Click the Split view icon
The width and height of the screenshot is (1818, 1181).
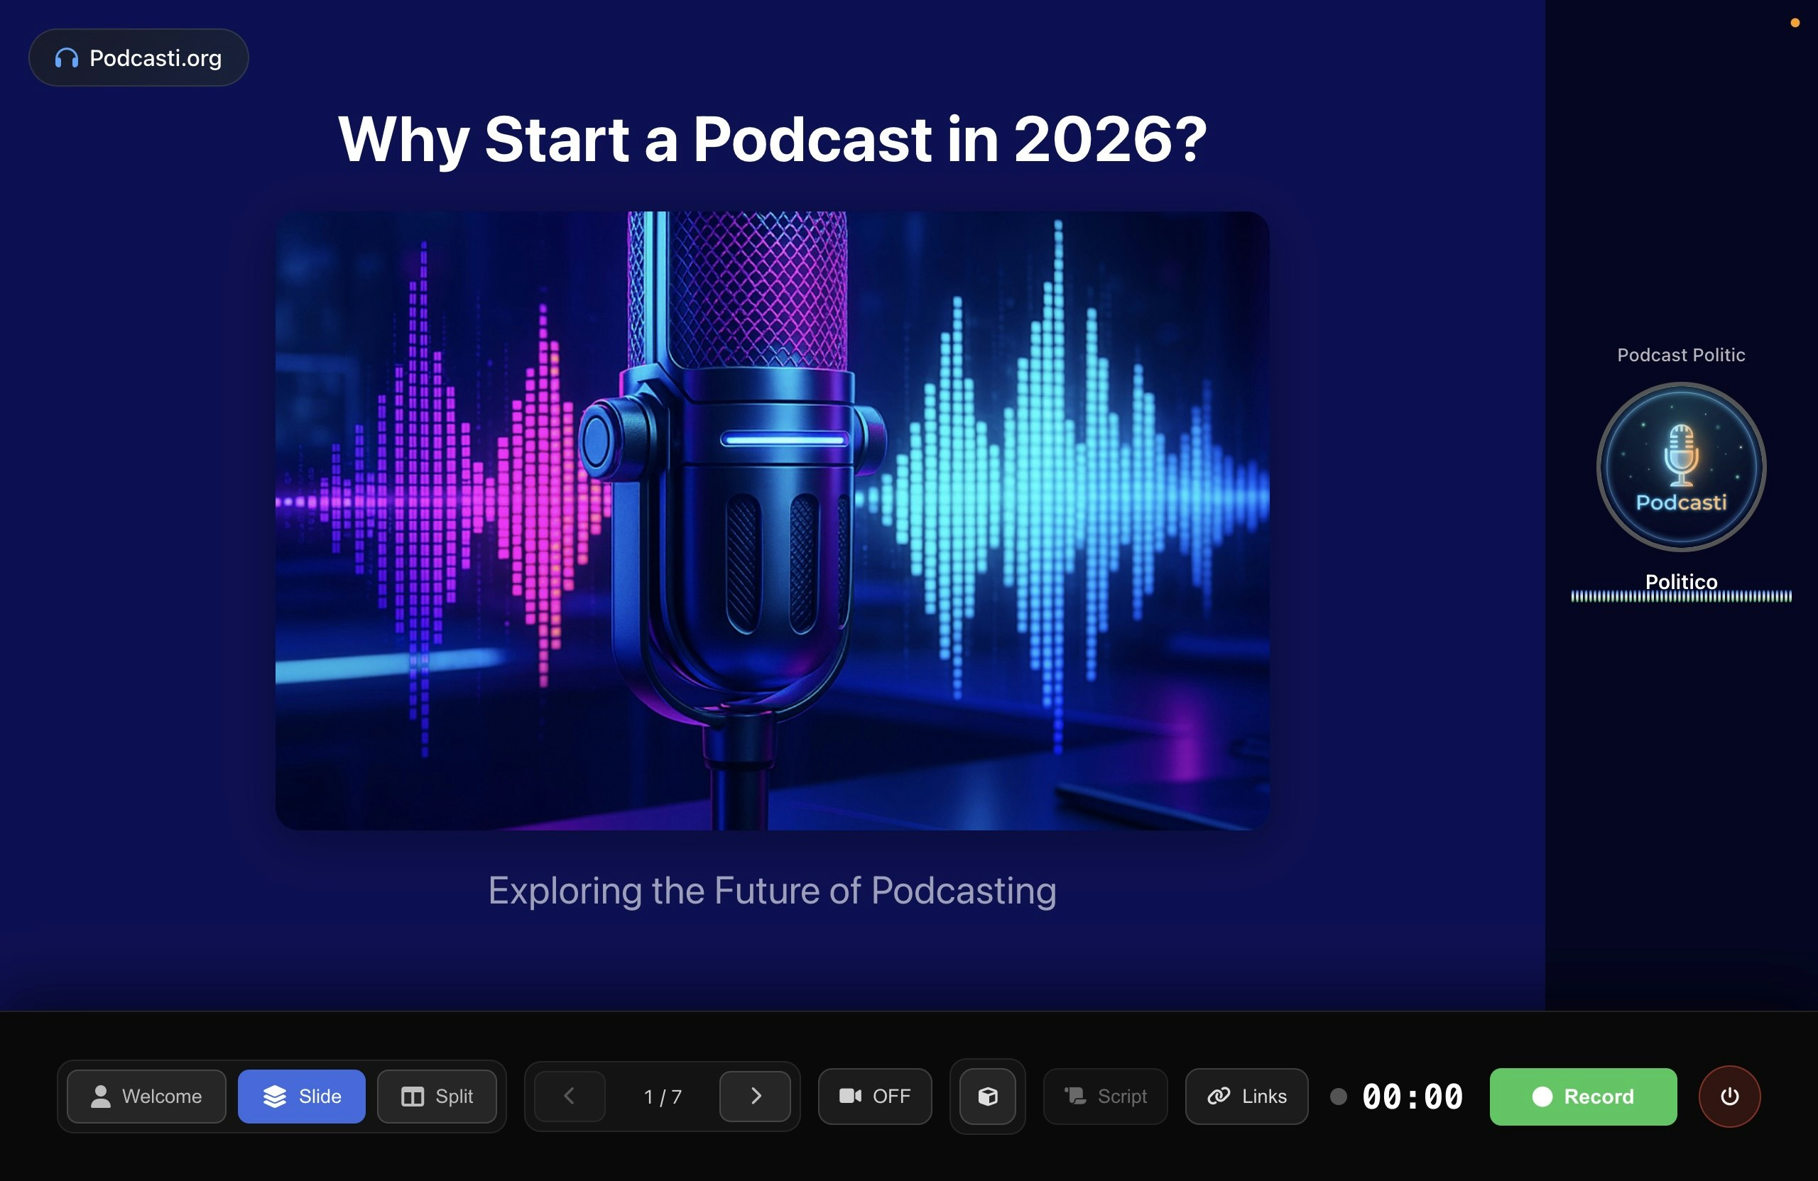[412, 1097]
